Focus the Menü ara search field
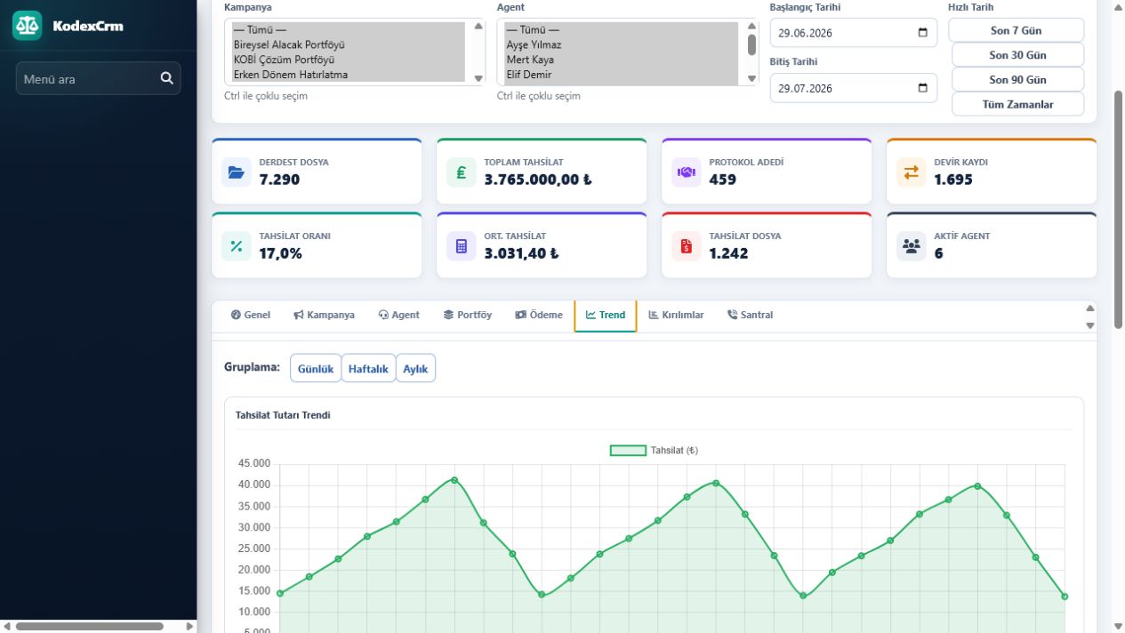This screenshot has width=1125, height=633. coord(86,78)
